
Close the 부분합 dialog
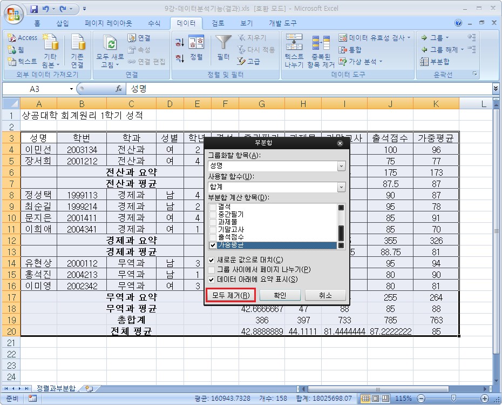[x=340, y=143]
